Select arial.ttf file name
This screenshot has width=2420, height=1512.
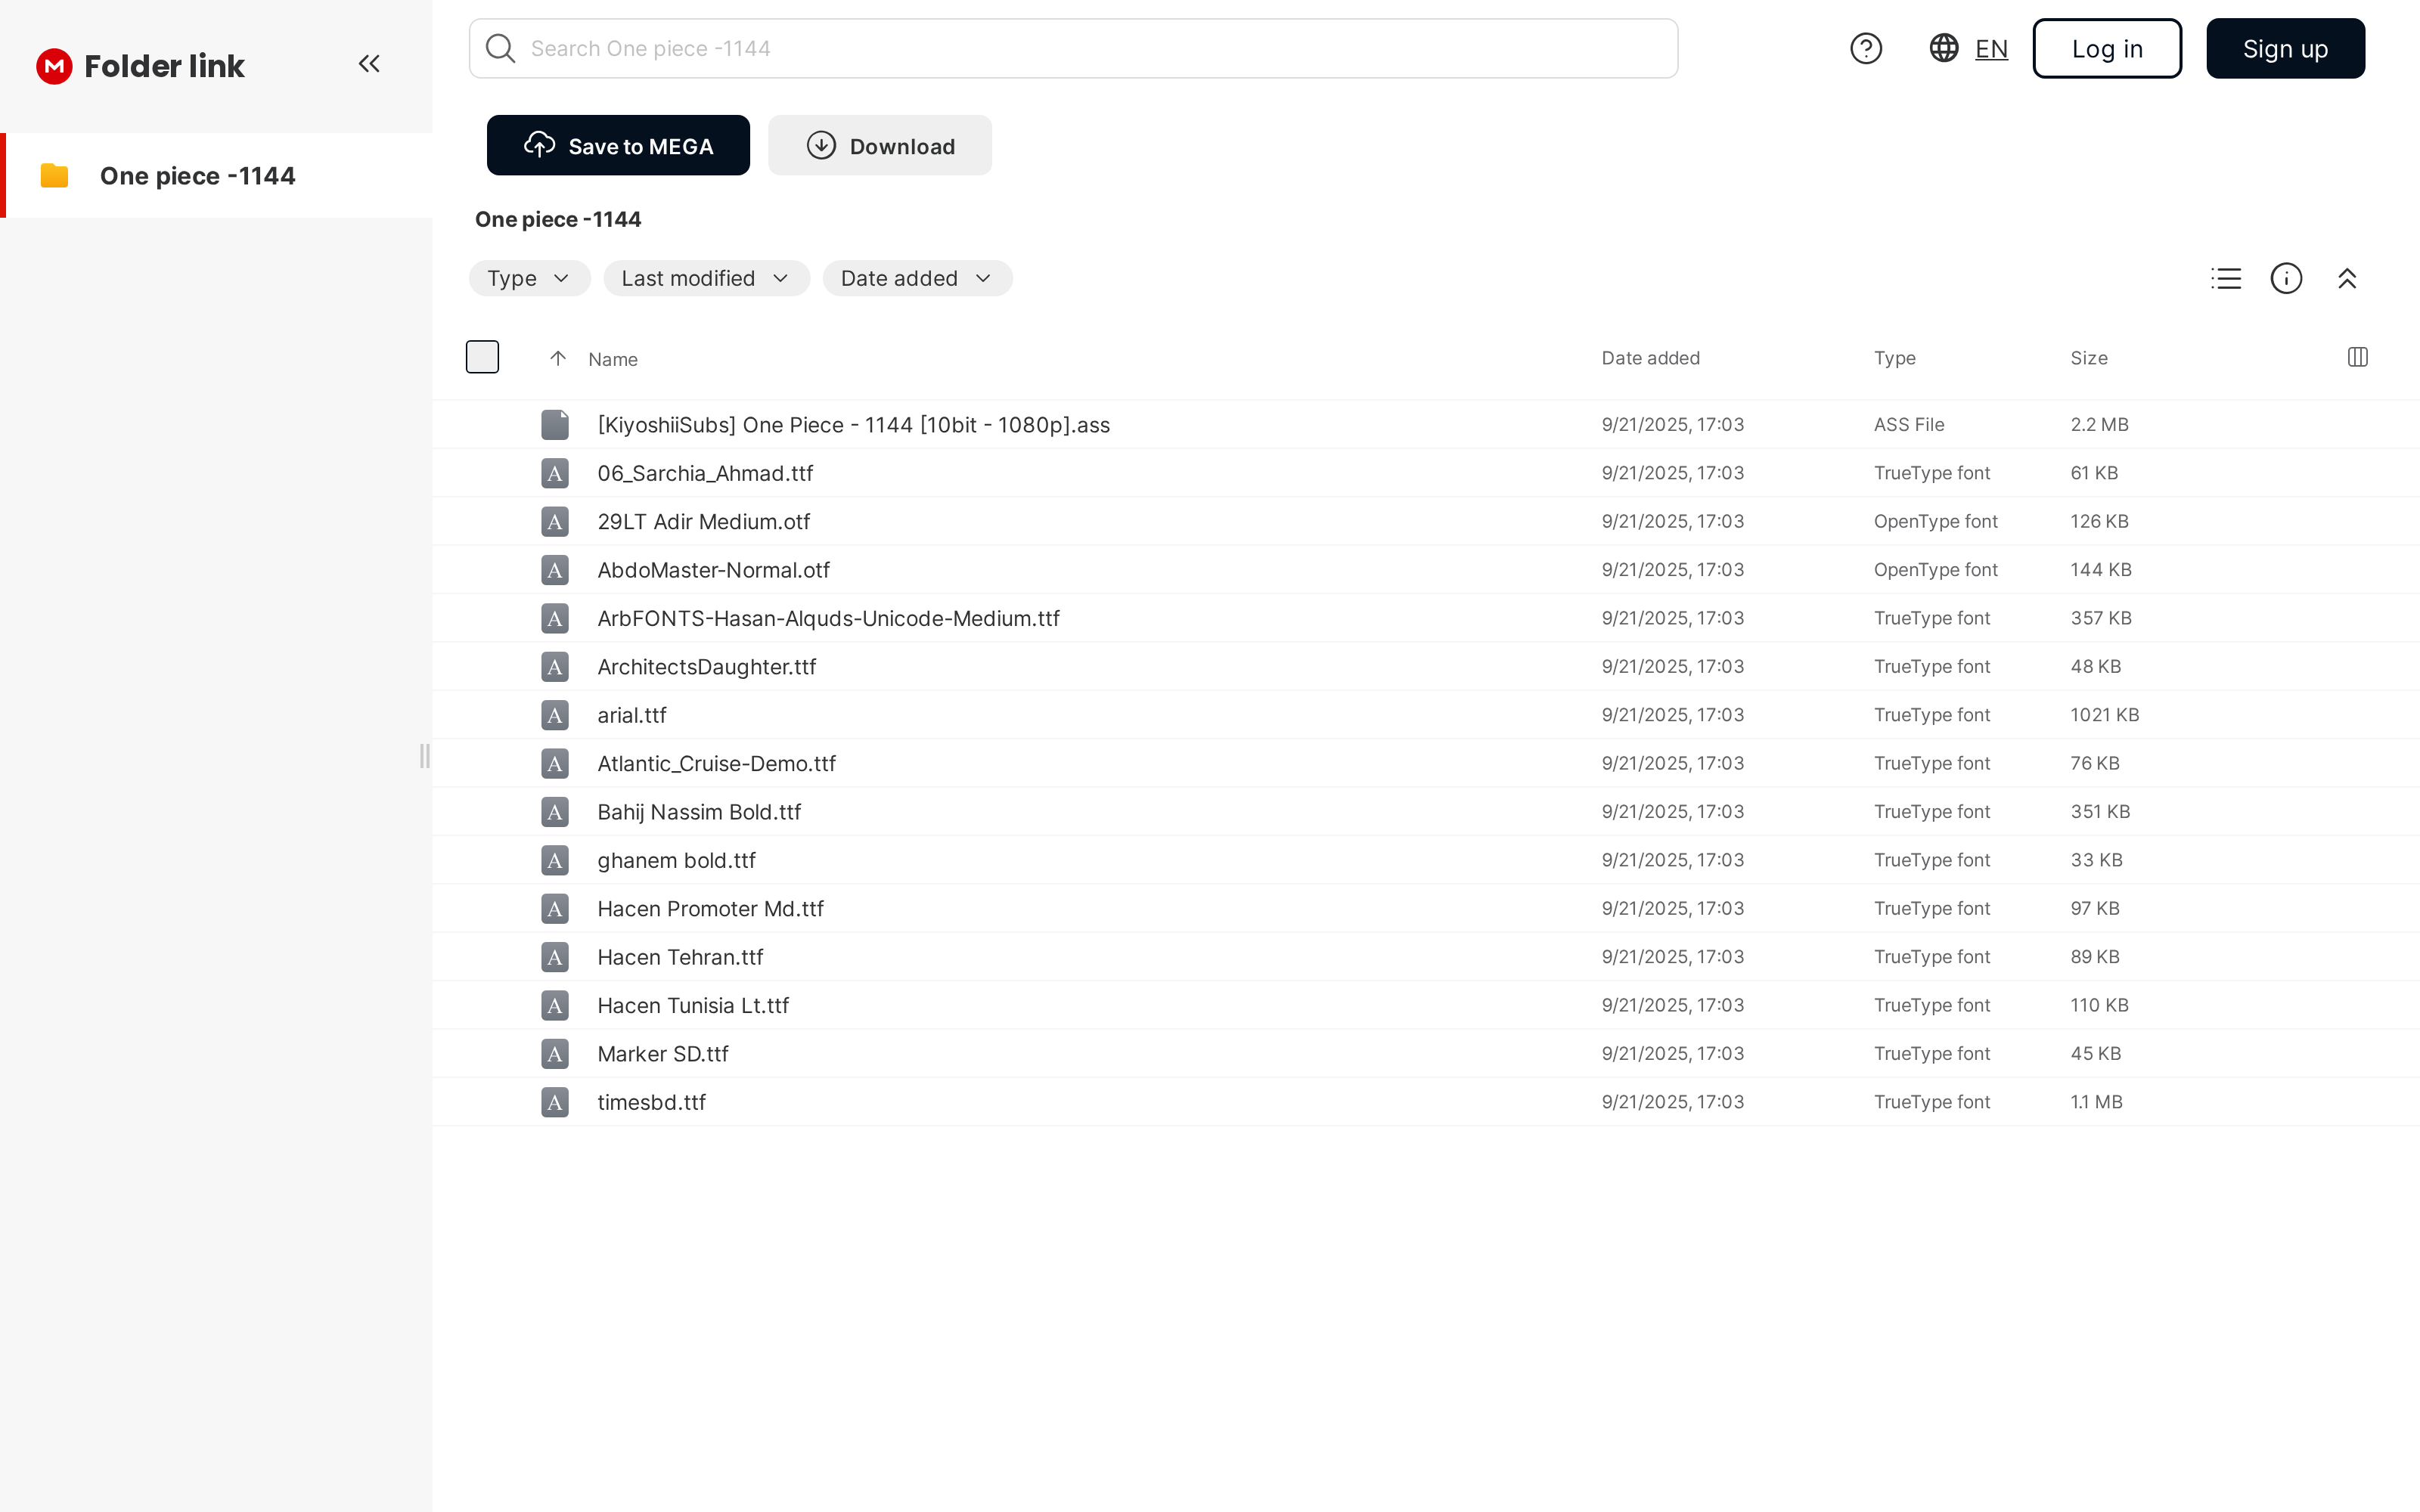pyautogui.click(x=631, y=715)
